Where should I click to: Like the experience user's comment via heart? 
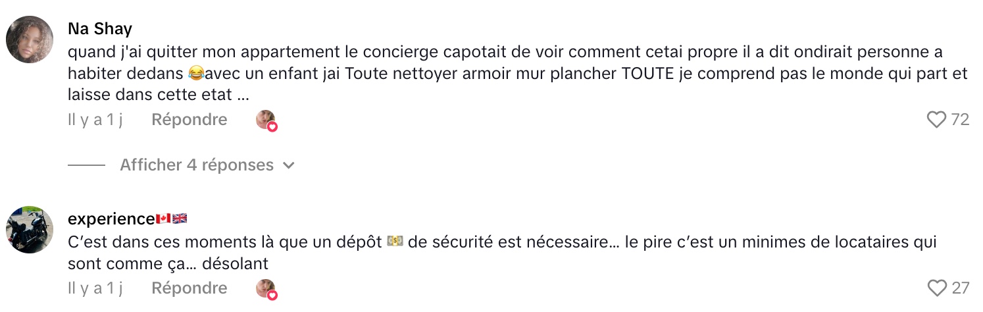[x=936, y=288]
